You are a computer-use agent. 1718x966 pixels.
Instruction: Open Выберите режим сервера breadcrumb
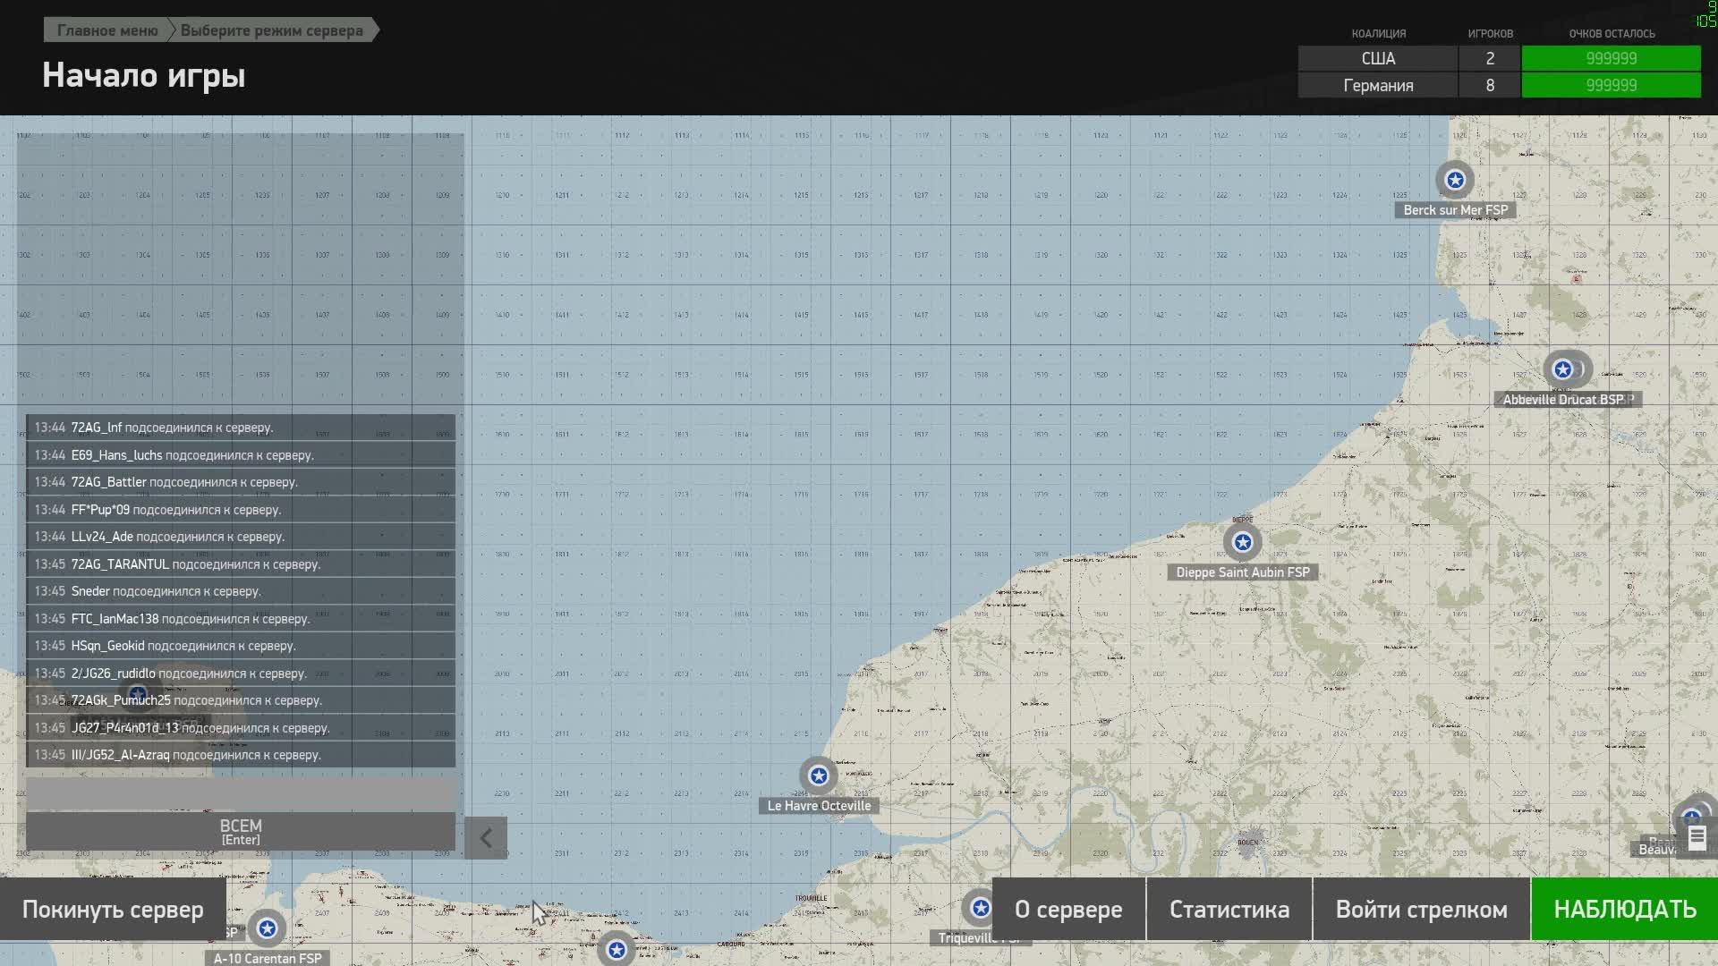point(272,30)
